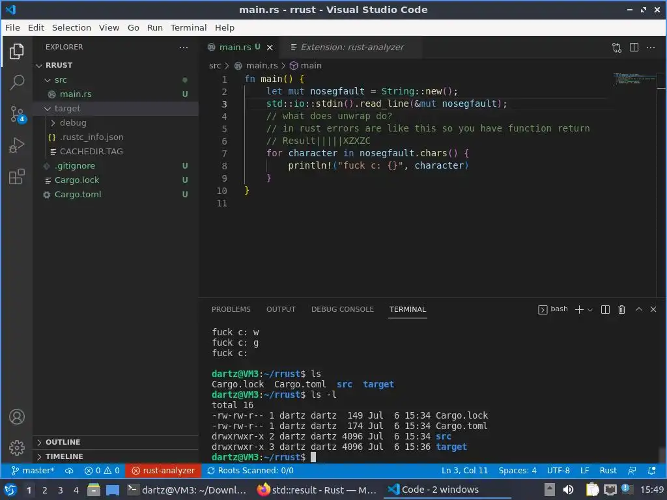Click the new terminal plus icon
The width and height of the screenshot is (667, 500).
(x=579, y=309)
